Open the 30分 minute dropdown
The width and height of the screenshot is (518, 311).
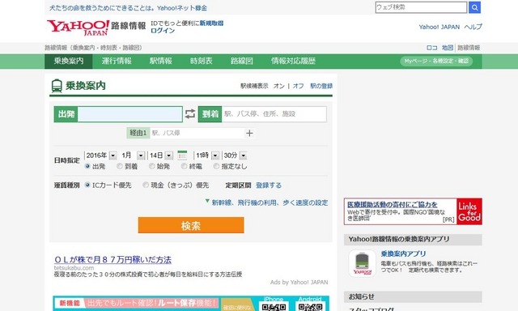(x=235, y=155)
